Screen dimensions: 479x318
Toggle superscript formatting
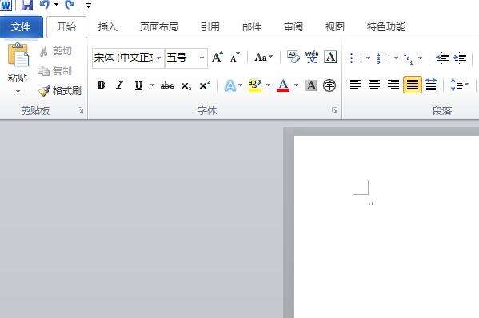(205, 85)
